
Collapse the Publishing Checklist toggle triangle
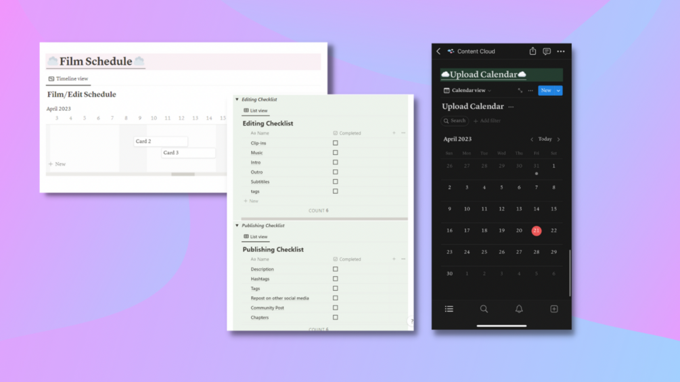pyautogui.click(x=237, y=226)
